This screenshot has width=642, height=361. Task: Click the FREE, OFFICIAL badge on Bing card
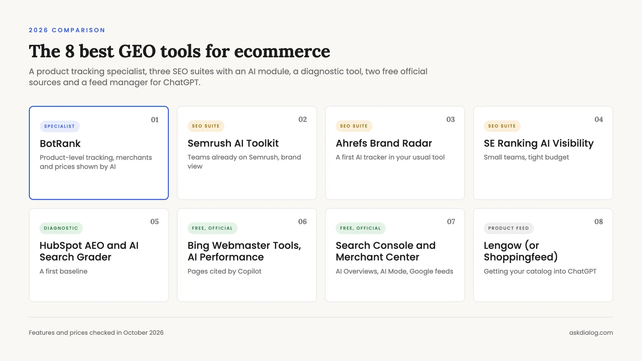[x=212, y=228]
